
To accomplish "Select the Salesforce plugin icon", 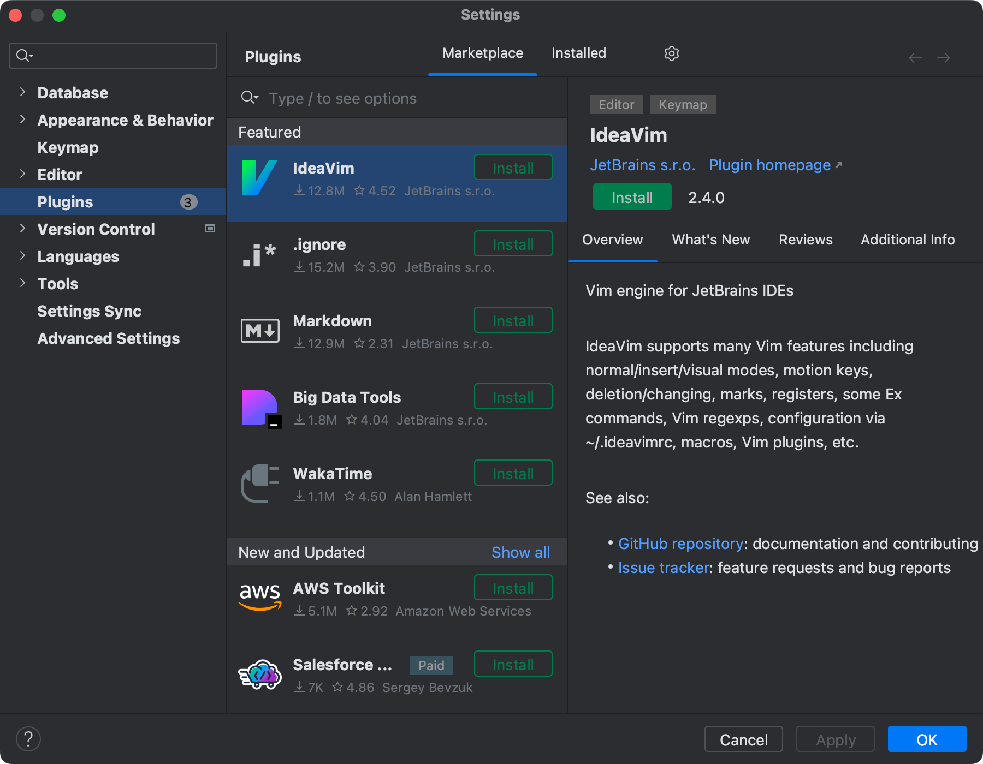I will 260,673.
